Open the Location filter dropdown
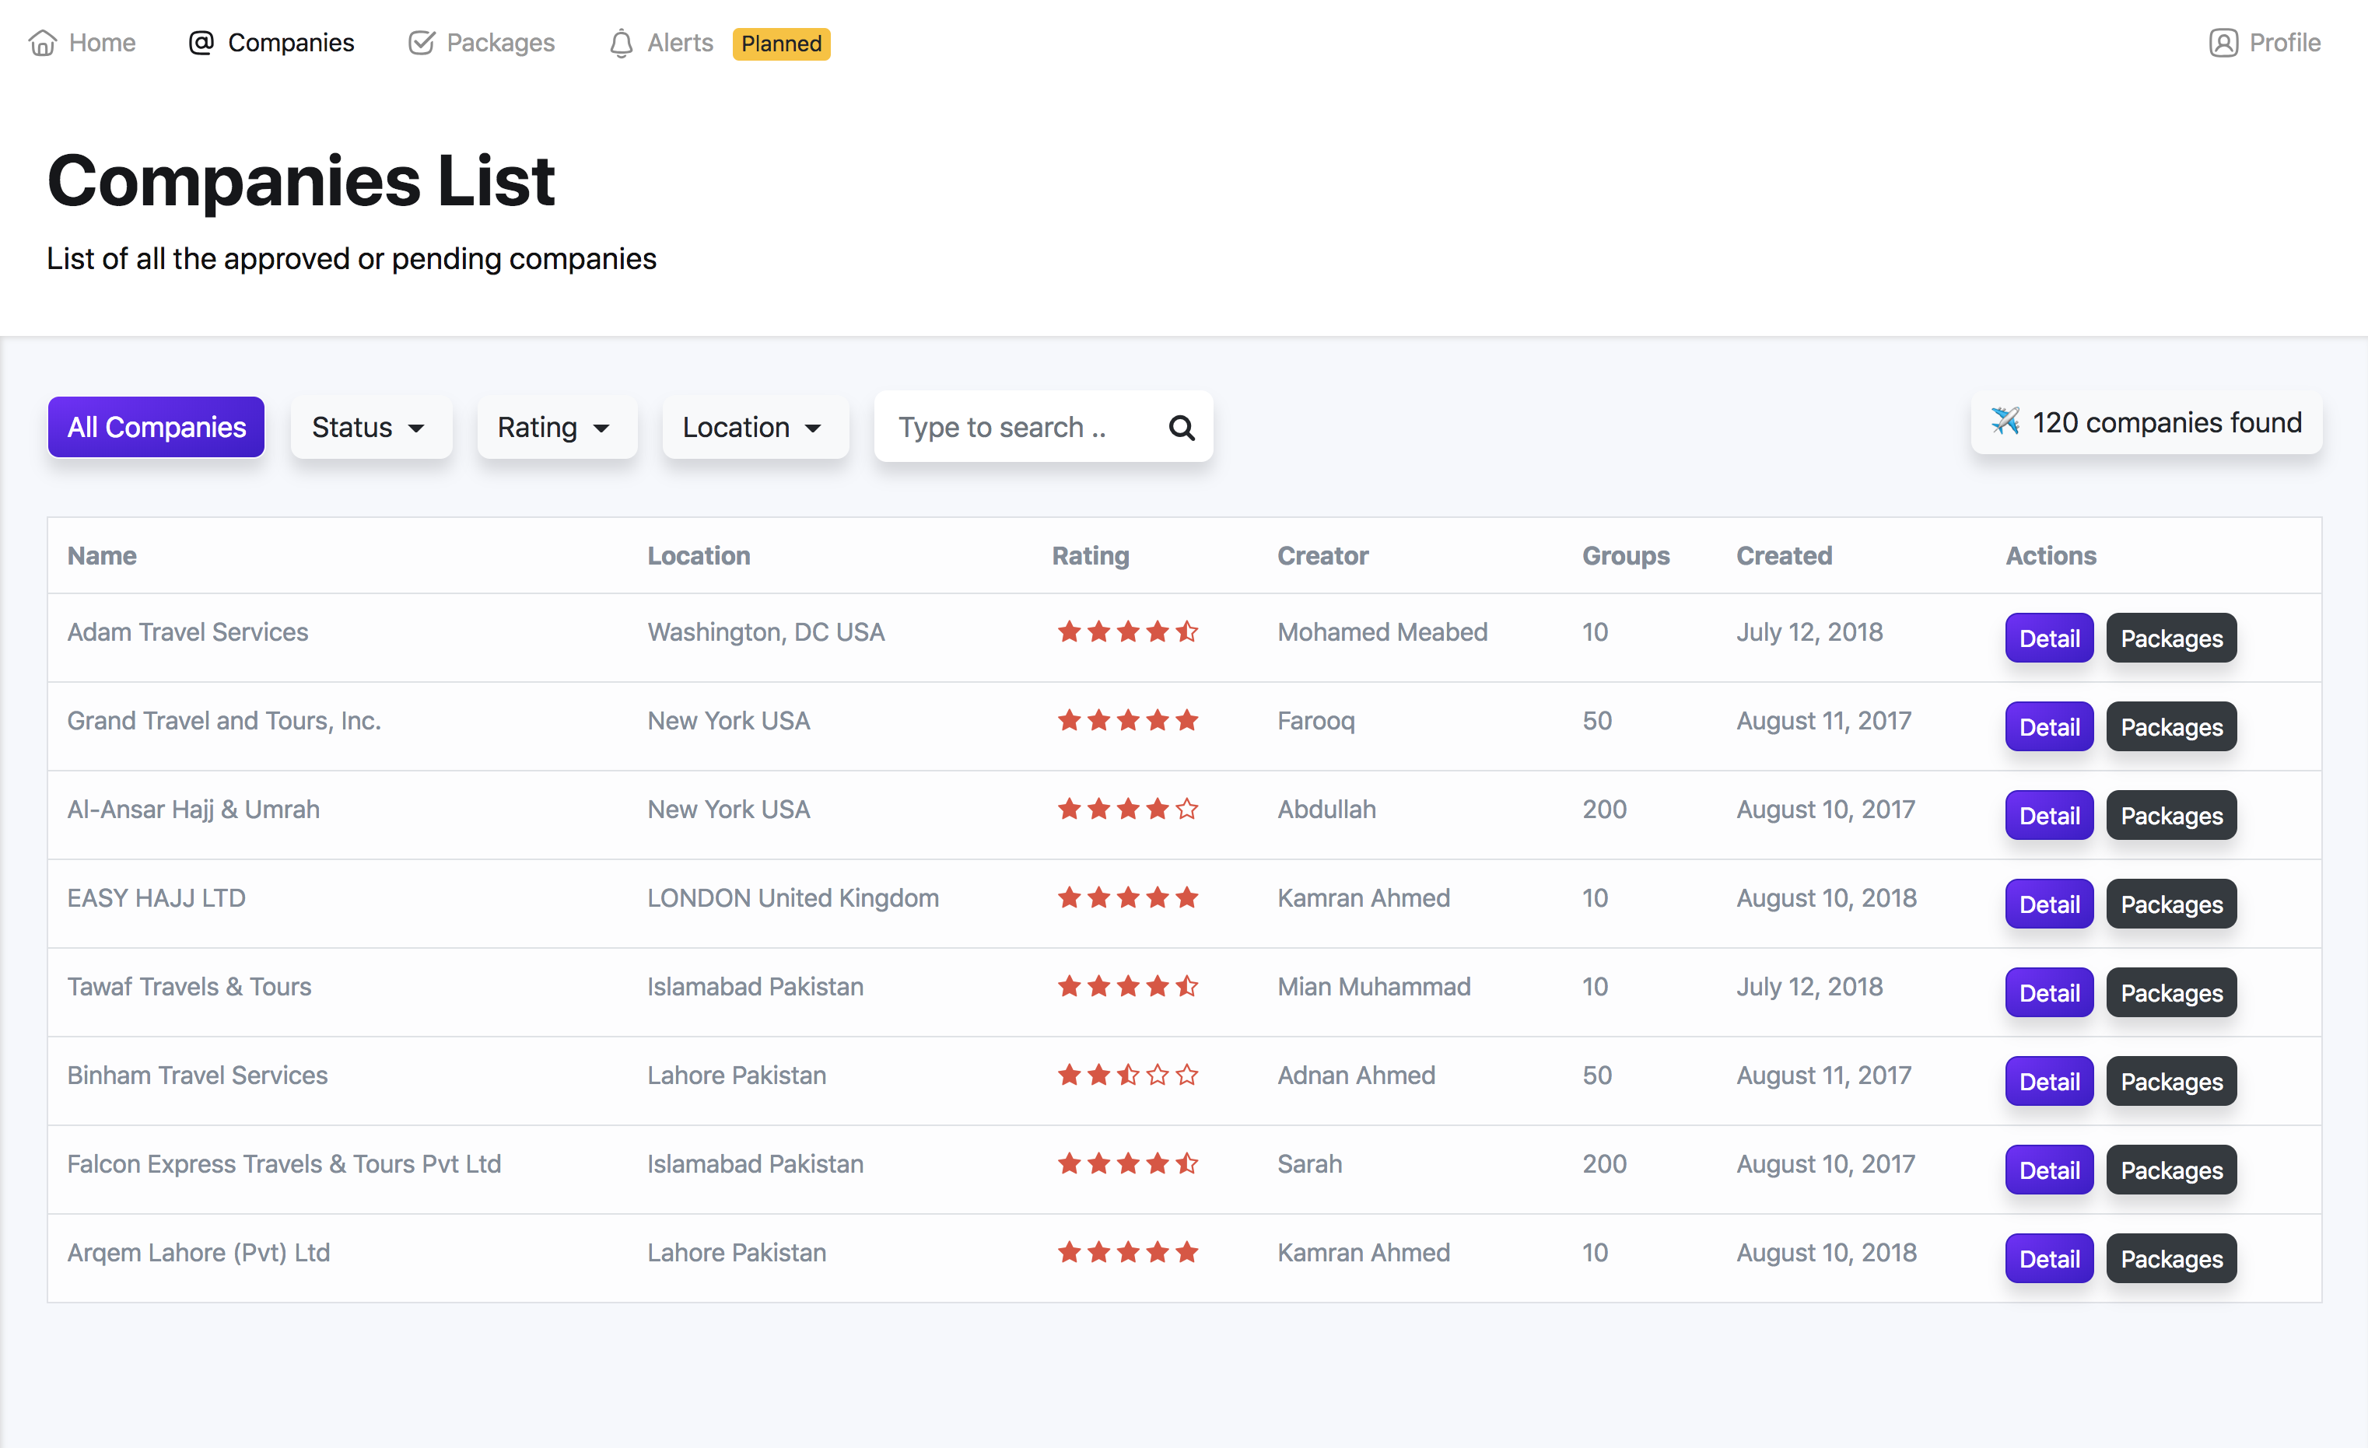This screenshot has height=1448, width=2368. point(754,428)
